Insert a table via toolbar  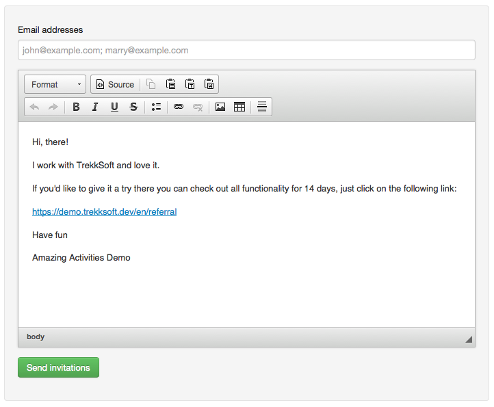pyautogui.click(x=239, y=107)
